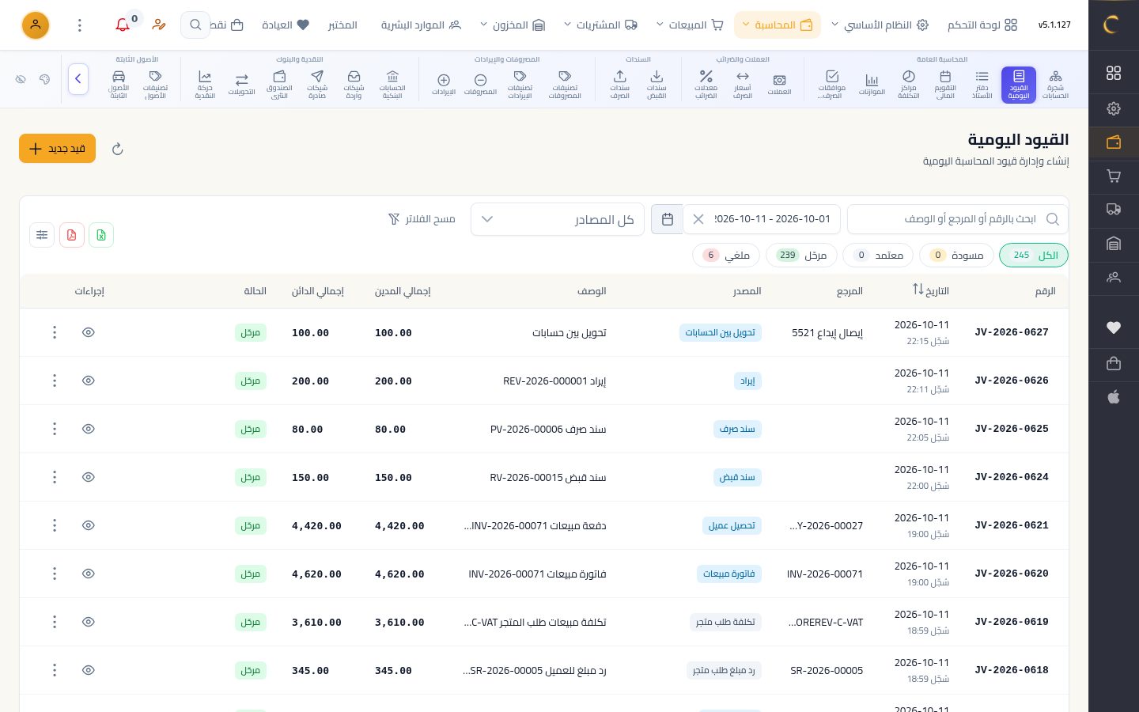Open bank accounts (الحسابات البنكية)
Screen dimensions: 1139x712
pos(392,85)
